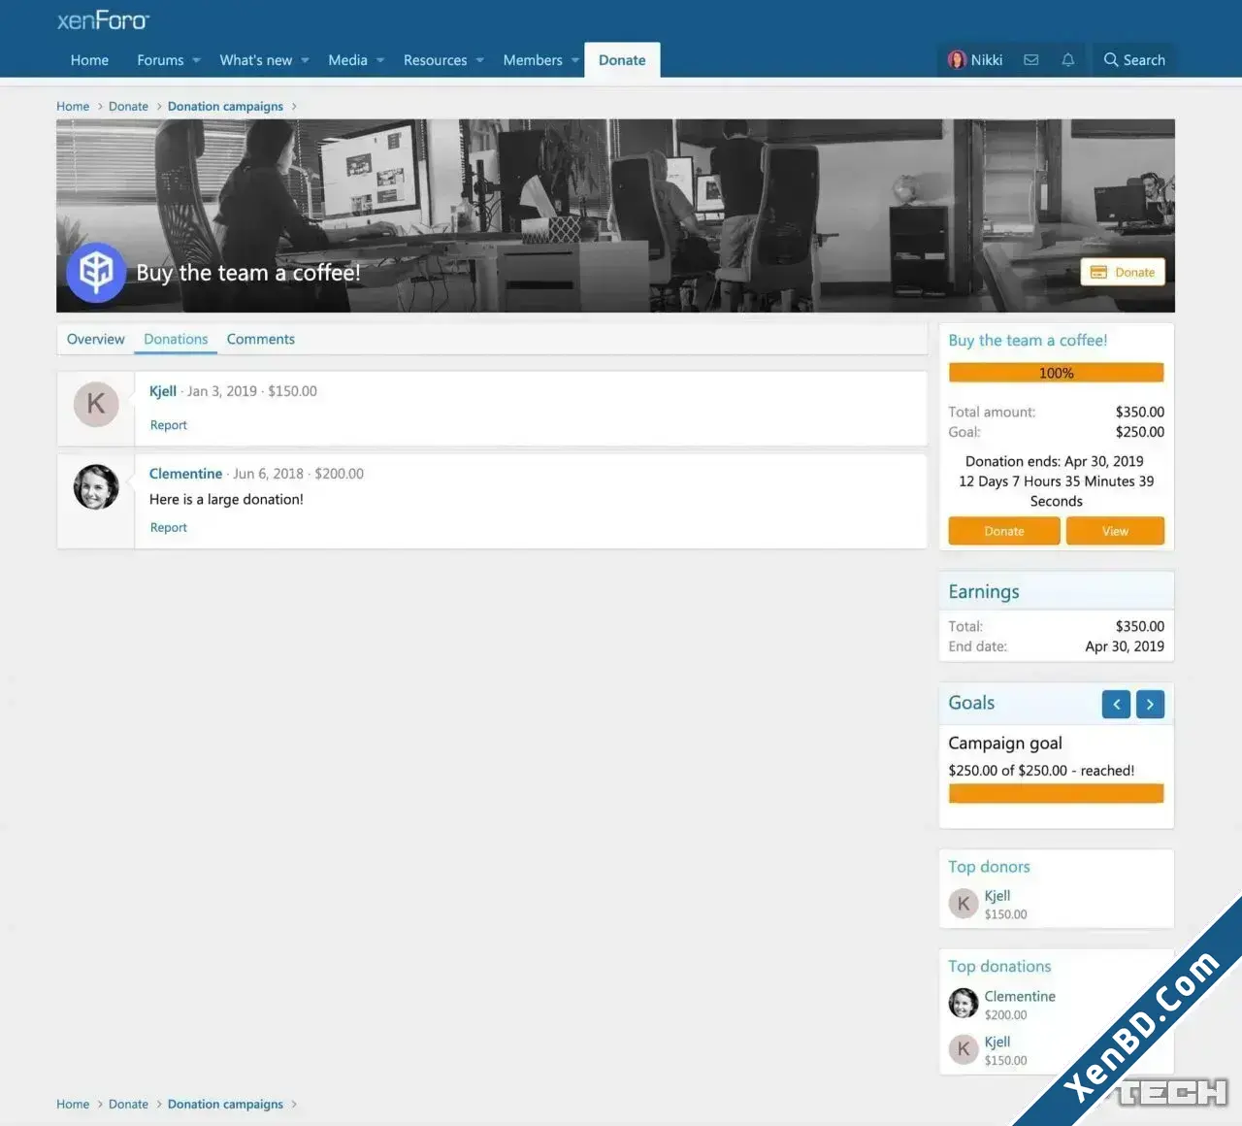1242x1126 pixels.
Task: Click the bottom breadcrumb Donation campaigns link
Action: (x=225, y=1105)
